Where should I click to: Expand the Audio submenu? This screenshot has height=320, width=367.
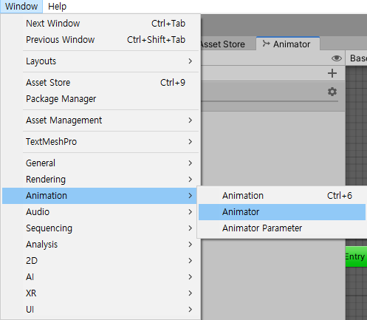100,212
